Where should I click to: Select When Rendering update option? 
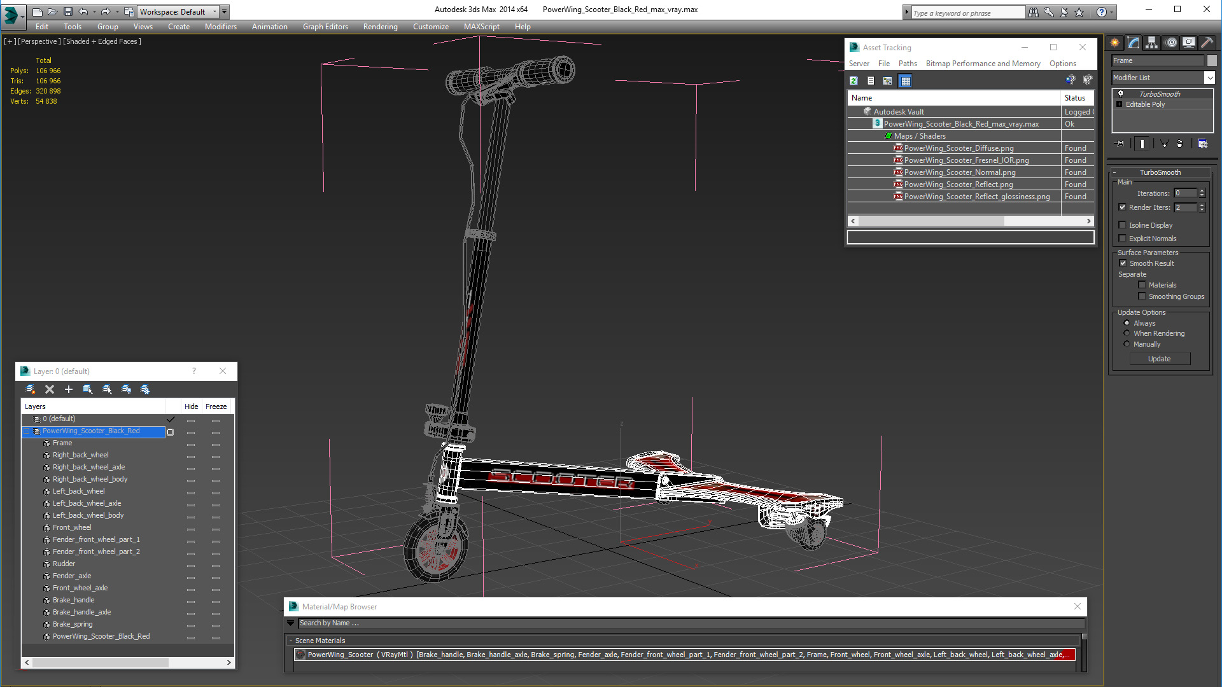1127,333
